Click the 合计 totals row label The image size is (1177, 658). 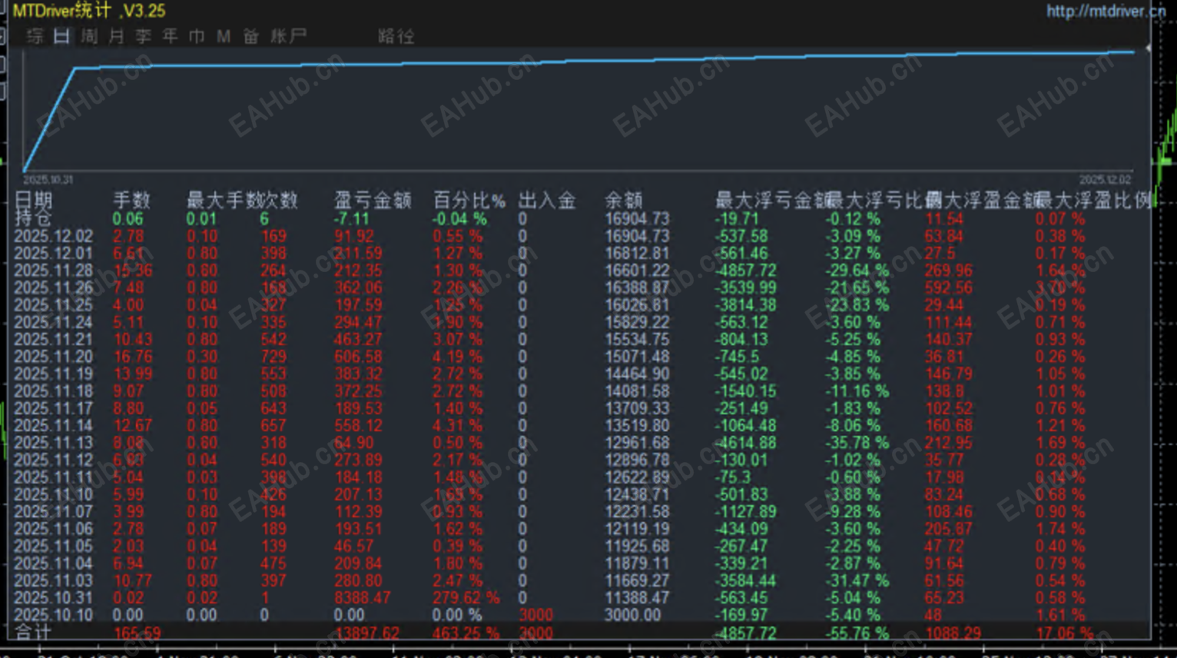click(x=33, y=633)
